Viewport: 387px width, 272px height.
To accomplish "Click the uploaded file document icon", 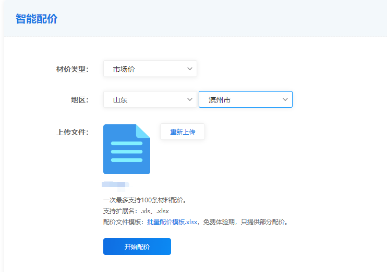I will pyautogui.click(x=127, y=149).
